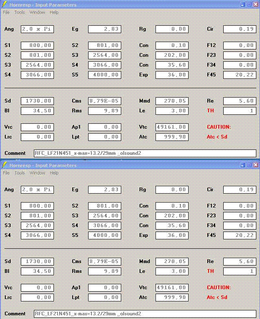This screenshot has width=260, height=319.
Task: Select Eg field in upper Hornresp window
Action: pos(104,29)
